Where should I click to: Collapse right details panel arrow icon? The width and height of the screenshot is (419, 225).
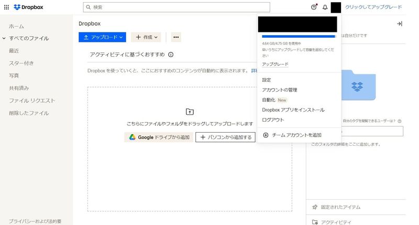(x=399, y=24)
